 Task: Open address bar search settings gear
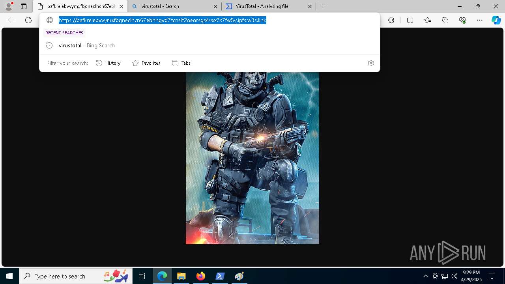pyautogui.click(x=371, y=63)
